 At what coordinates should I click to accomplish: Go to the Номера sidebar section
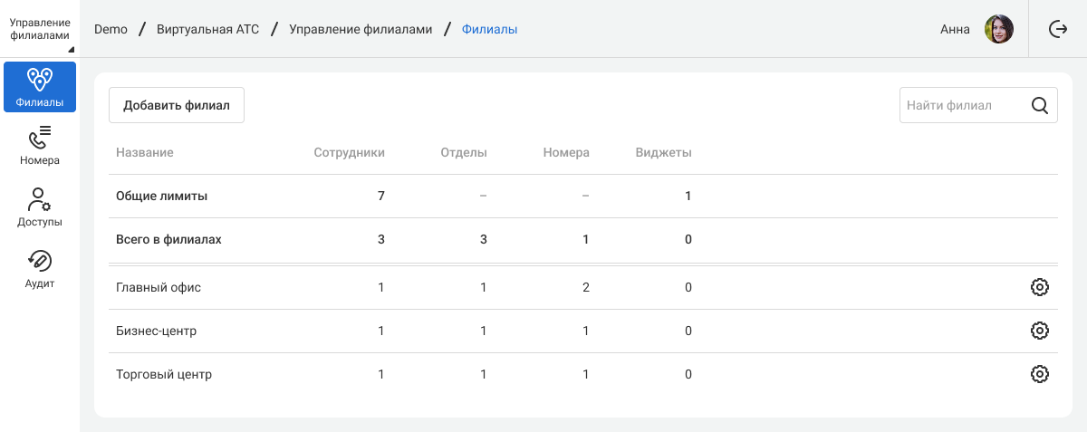40,146
